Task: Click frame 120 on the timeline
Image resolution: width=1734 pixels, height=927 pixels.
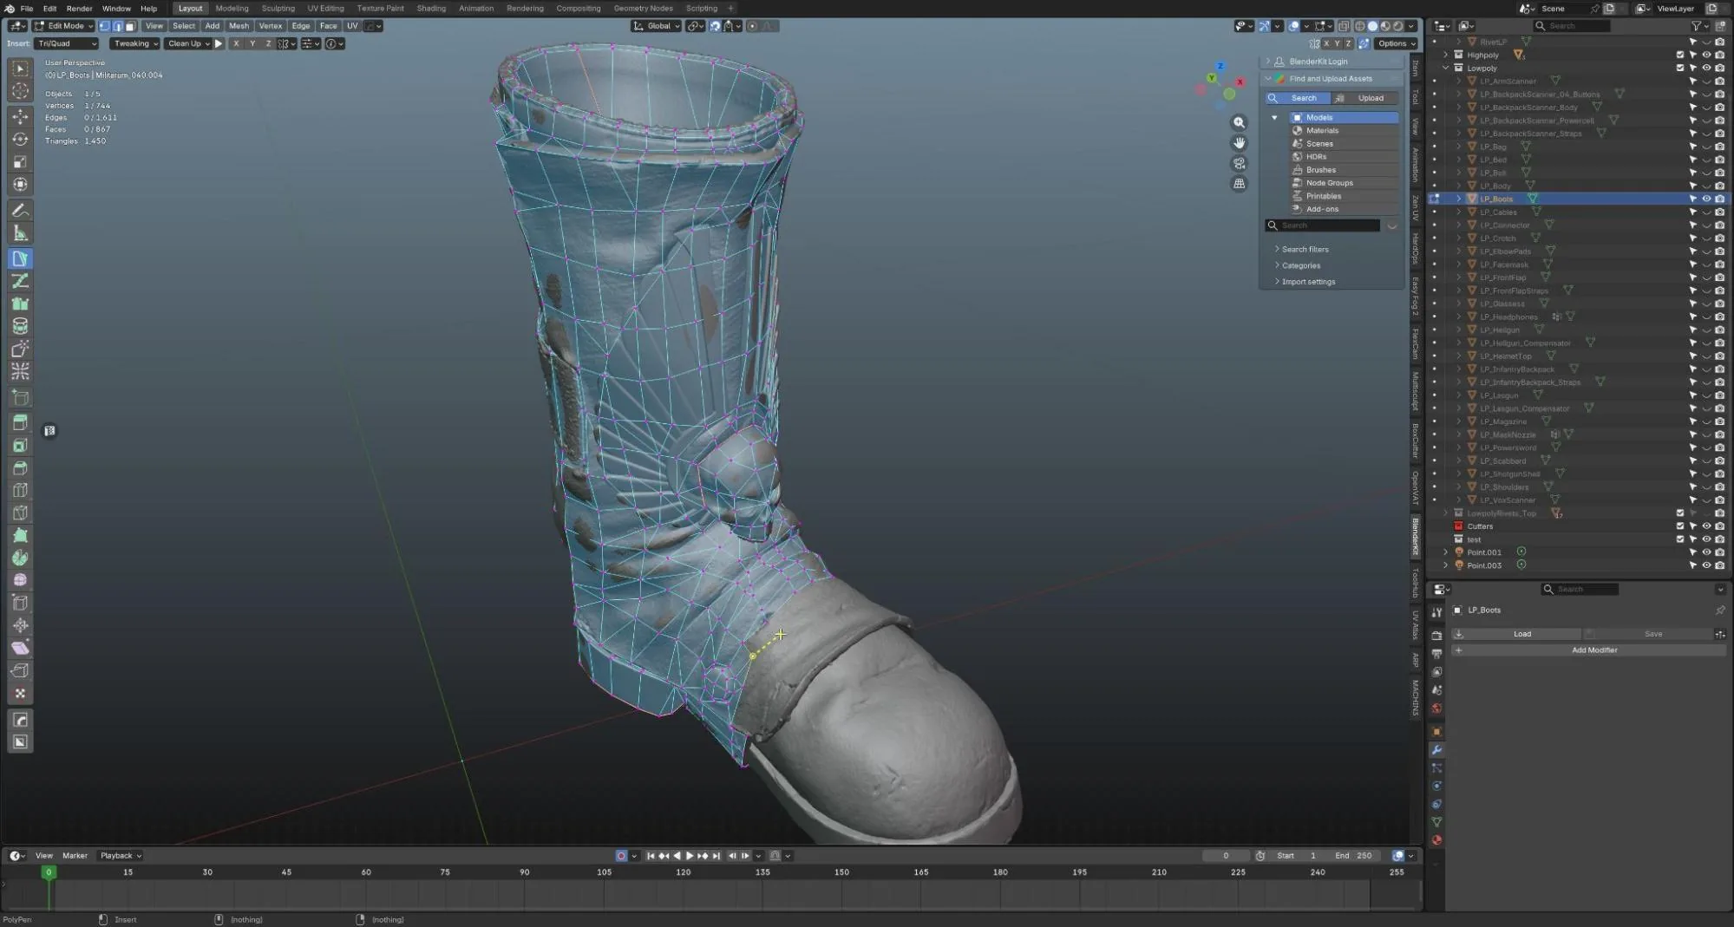Action: [x=684, y=872]
